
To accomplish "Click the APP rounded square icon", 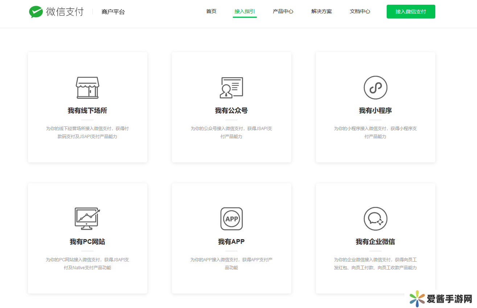I will pyautogui.click(x=231, y=219).
